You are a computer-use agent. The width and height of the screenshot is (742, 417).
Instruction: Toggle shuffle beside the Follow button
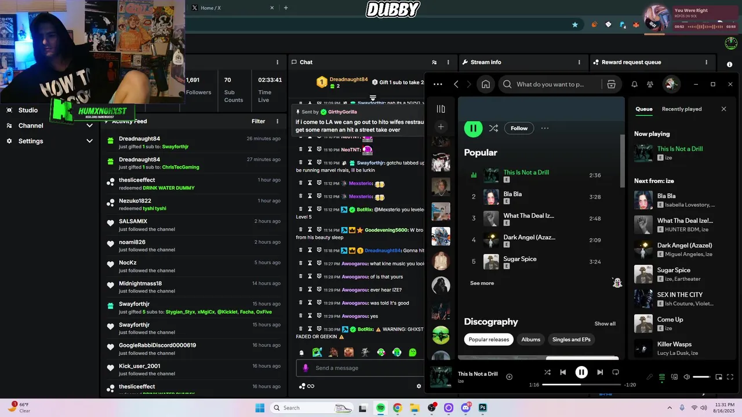[x=493, y=129]
